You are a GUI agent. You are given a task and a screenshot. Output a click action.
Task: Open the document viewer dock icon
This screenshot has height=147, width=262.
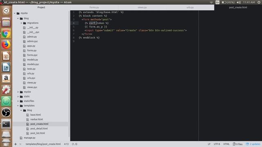click(6, 56)
